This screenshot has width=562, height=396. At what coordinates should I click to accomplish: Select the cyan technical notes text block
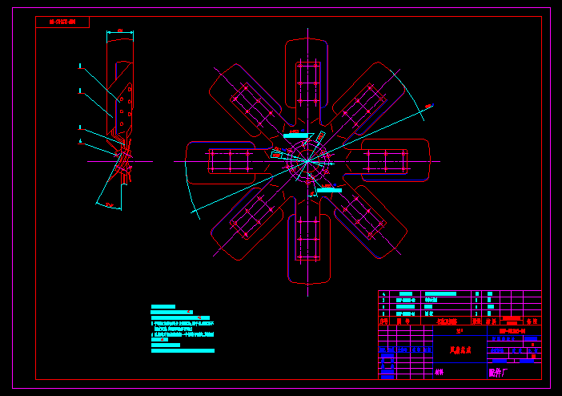pyautogui.click(x=183, y=329)
